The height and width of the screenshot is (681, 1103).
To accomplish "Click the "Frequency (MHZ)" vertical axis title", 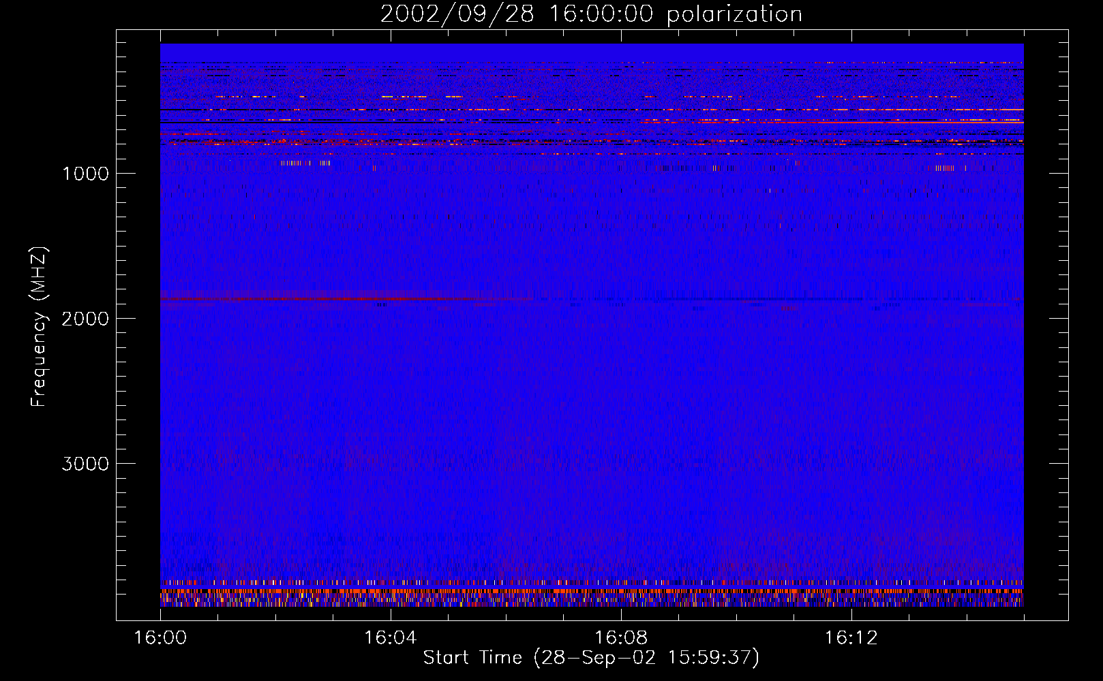I will click(x=39, y=327).
